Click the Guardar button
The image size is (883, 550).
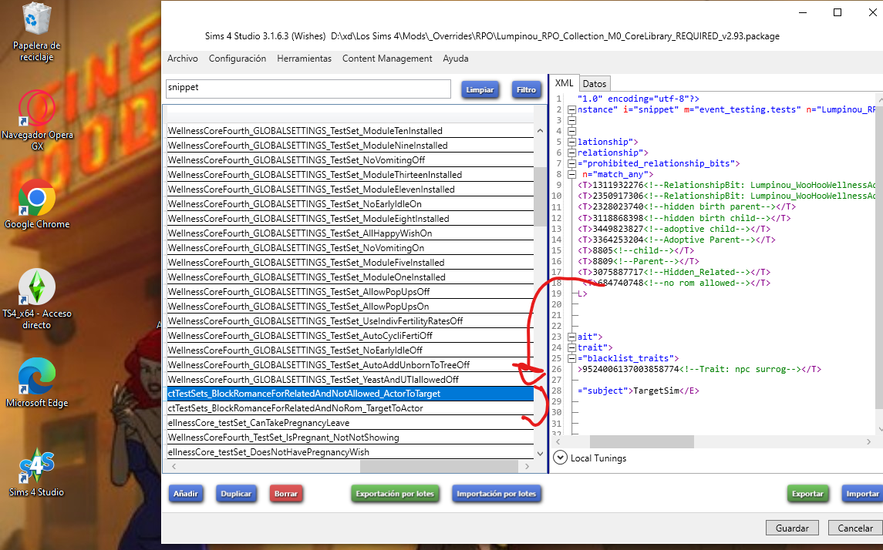792,528
